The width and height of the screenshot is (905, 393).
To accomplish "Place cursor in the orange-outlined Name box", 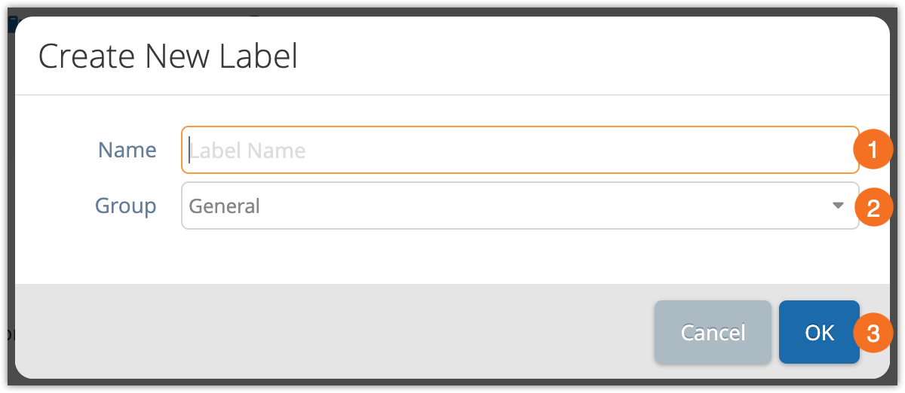I will (x=520, y=150).
